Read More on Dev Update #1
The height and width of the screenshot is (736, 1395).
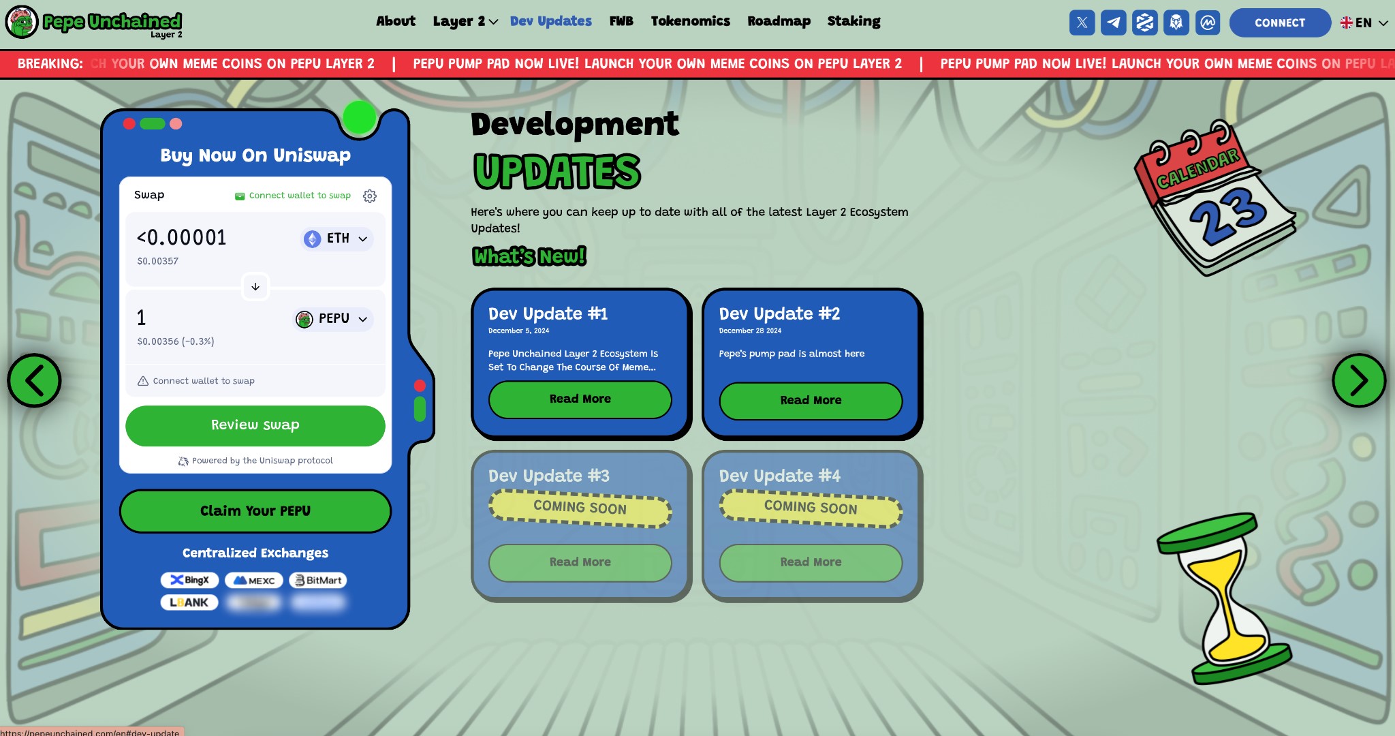[x=580, y=399]
